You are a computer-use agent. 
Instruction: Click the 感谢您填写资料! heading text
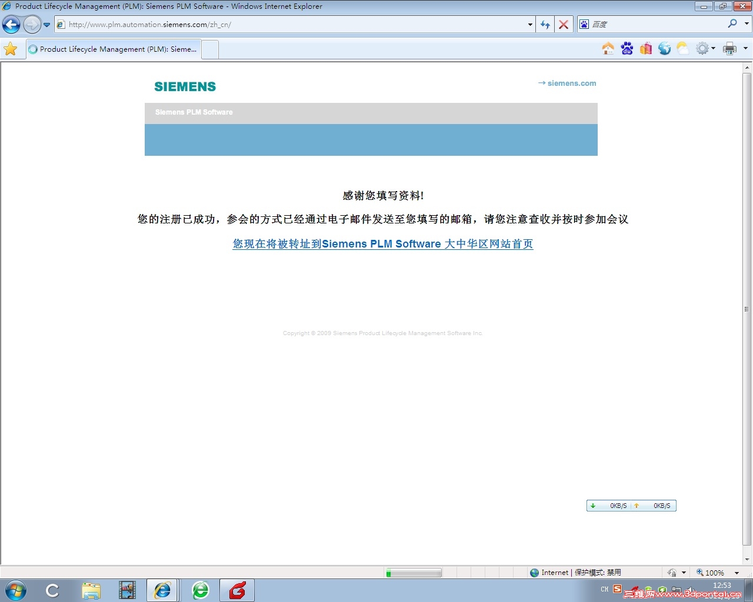pyautogui.click(x=383, y=196)
